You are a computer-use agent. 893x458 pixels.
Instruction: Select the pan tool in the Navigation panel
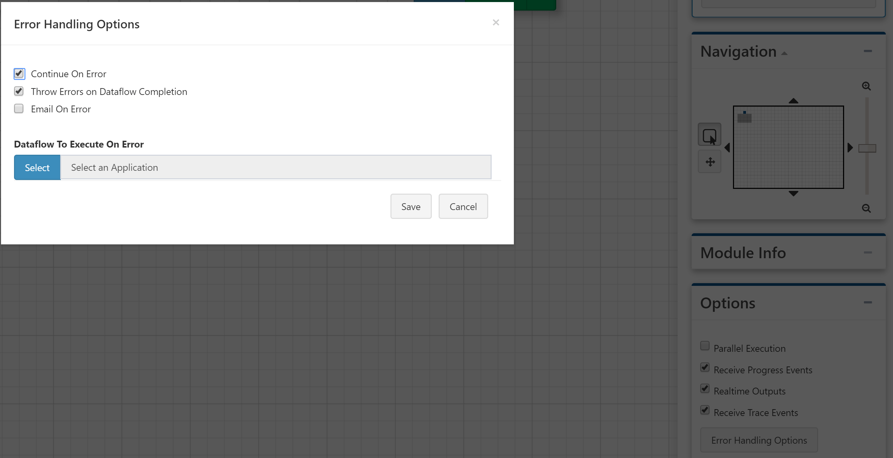[x=710, y=161]
